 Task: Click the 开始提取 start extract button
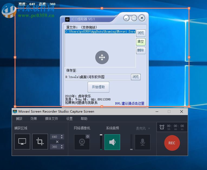pos(98,87)
